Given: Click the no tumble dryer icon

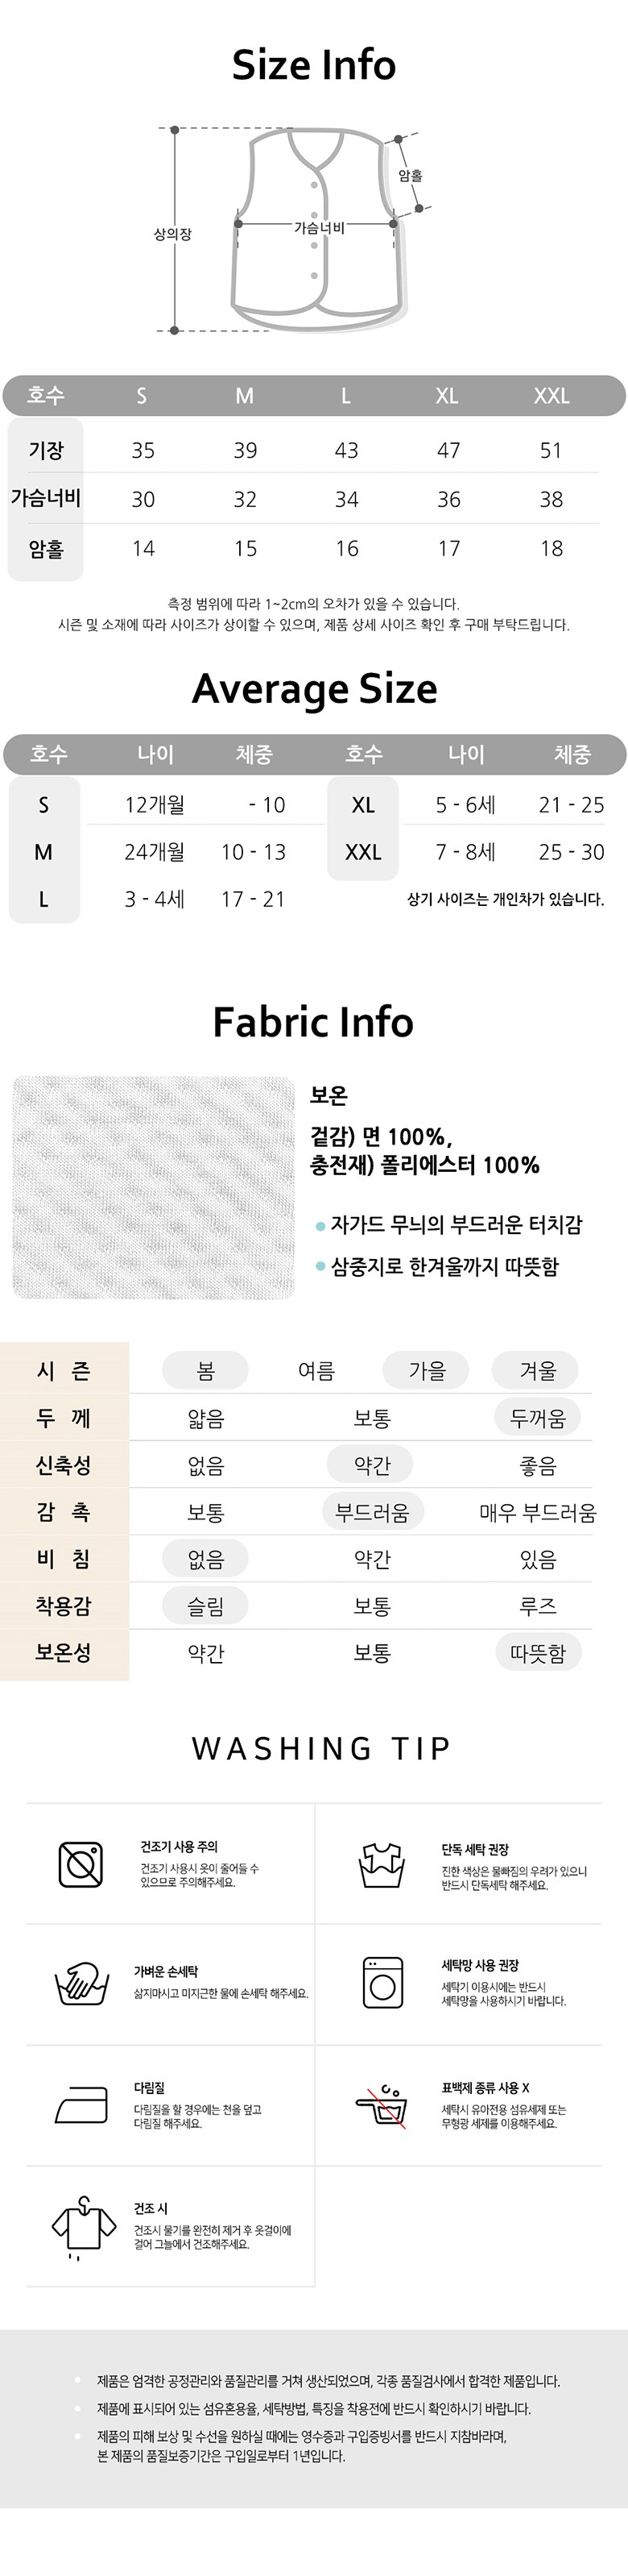Looking at the screenshot, I should click(x=81, y=1864).
